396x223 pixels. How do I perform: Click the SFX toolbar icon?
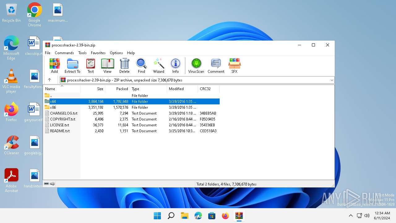235,66
